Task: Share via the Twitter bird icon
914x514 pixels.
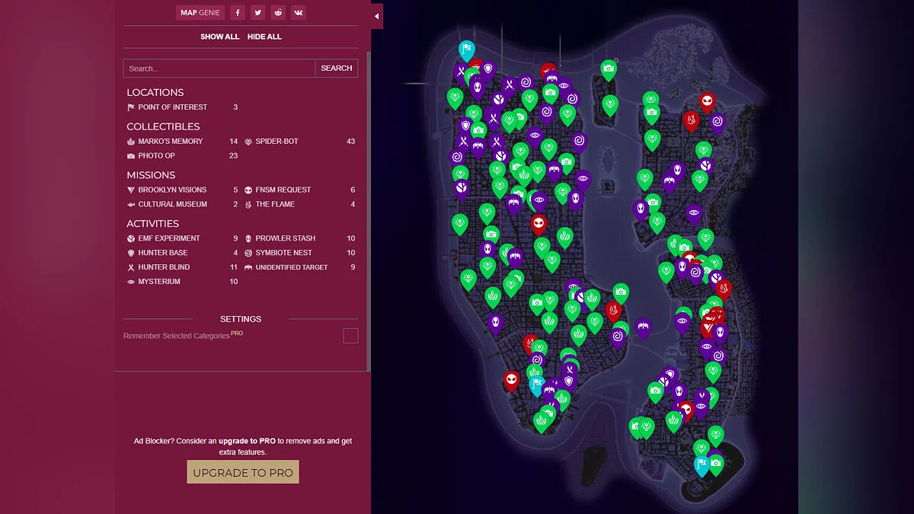Action: point(258,12)
